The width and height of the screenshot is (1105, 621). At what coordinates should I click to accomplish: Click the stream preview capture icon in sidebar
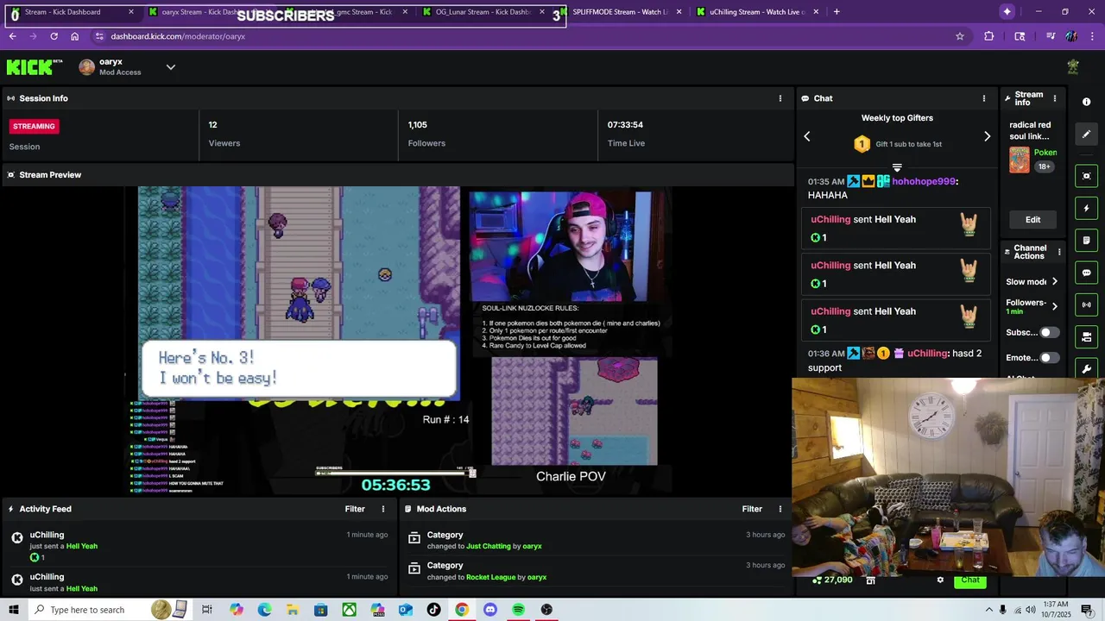tap(1086, 176)
